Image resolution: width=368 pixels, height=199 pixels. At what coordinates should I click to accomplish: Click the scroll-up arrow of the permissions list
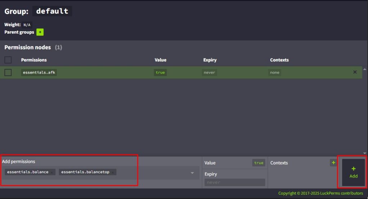pyautogui.click(x=365, y=69)
